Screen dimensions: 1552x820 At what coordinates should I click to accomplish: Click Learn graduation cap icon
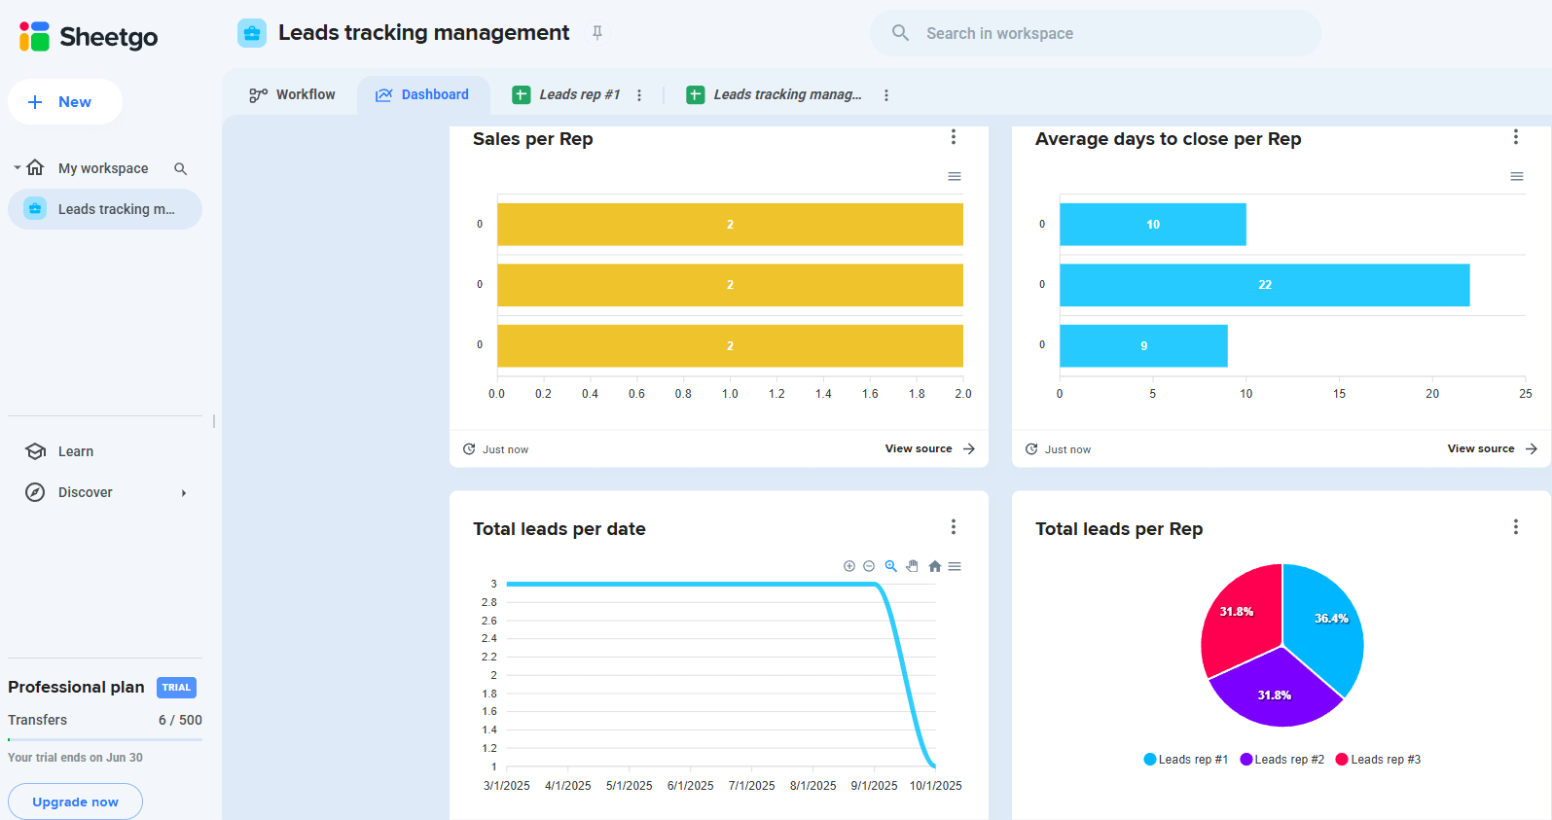point(36,451)
